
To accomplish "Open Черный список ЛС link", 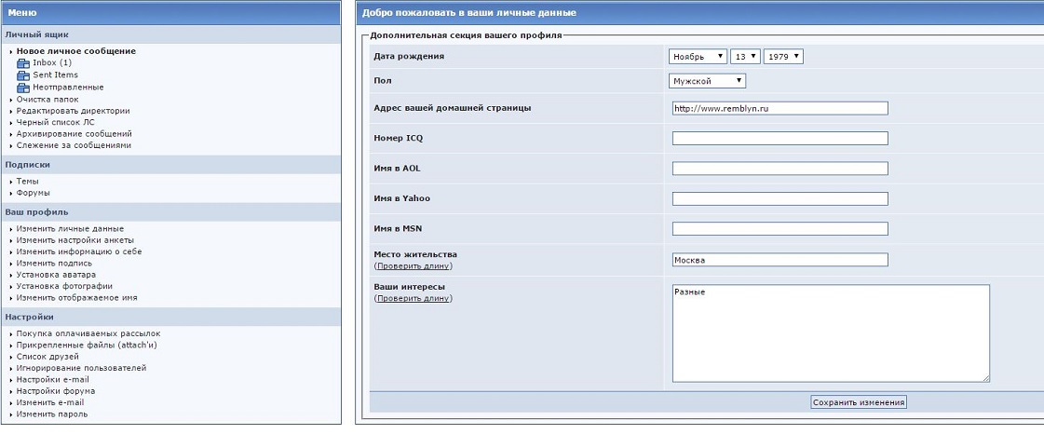I will tap(55, 122).
